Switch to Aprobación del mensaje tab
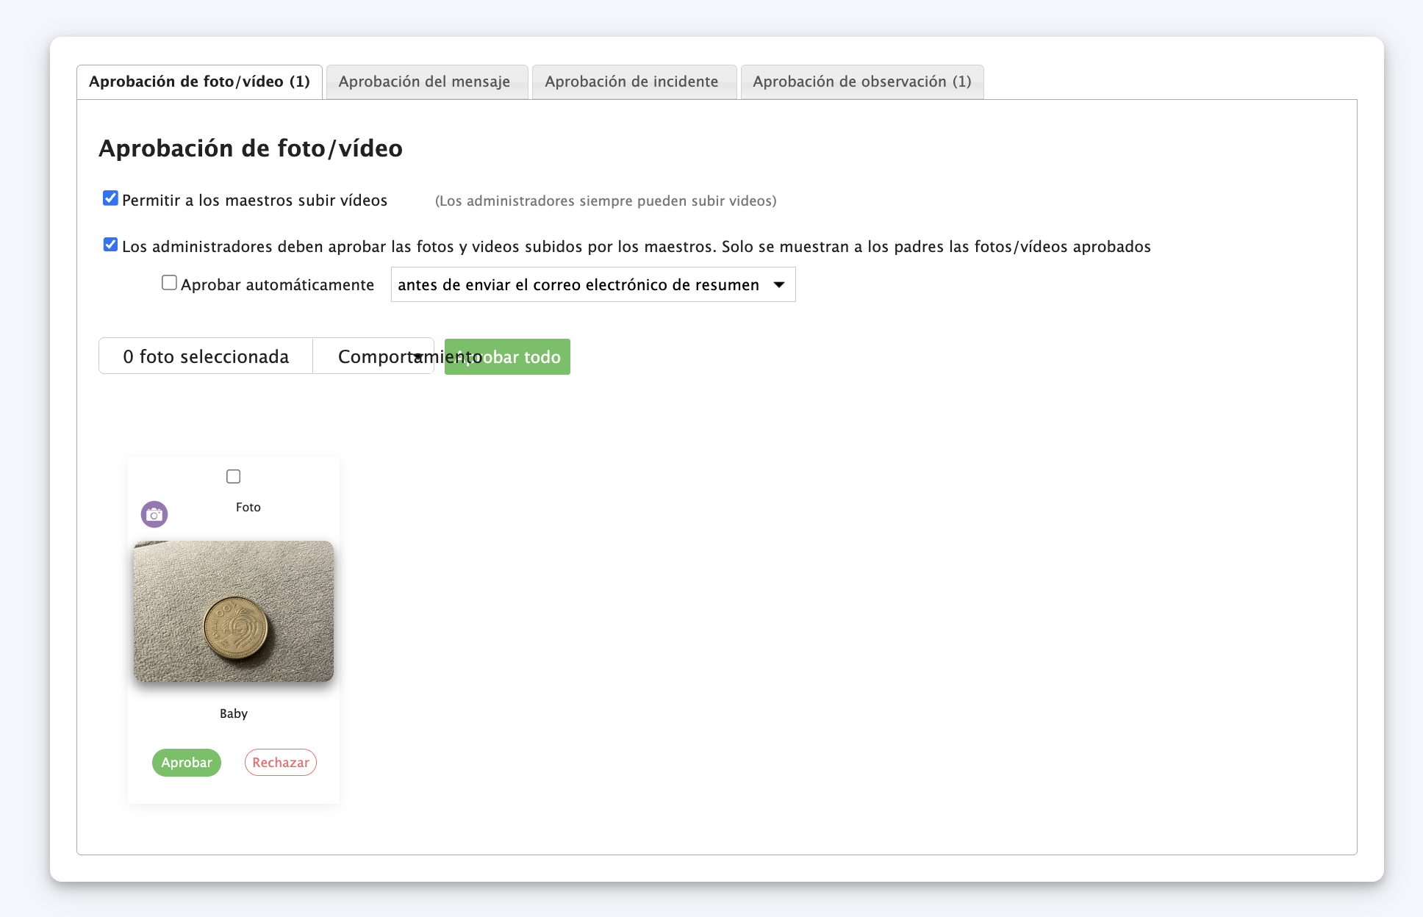 tap(424, 82)
